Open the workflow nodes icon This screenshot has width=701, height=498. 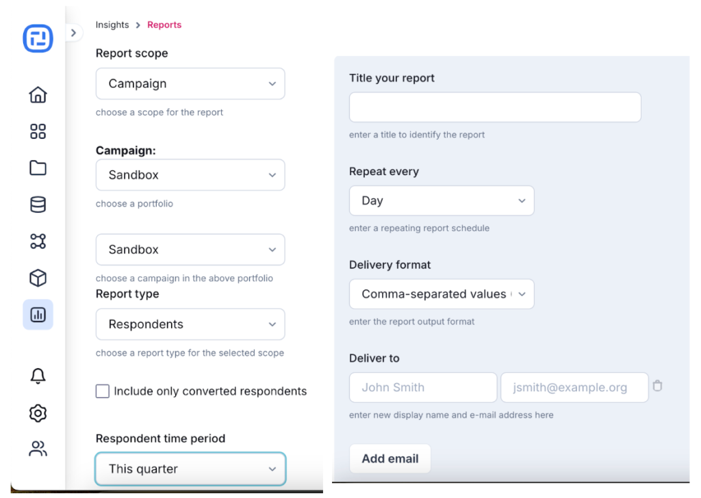[38, 241]
